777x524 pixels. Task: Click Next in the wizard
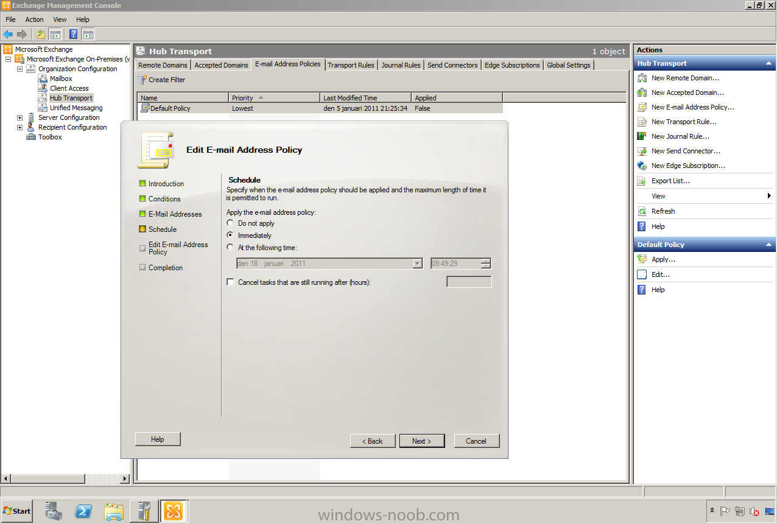click(x=422, y=441)
